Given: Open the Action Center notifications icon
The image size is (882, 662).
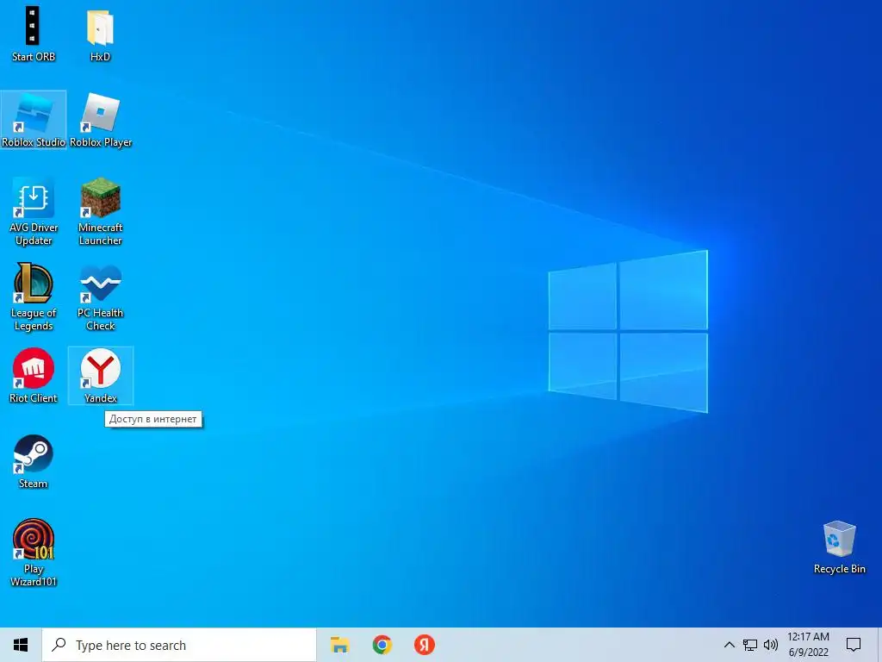Looking at the screenshot, I should pyautogui.click(x=854, y=645).
